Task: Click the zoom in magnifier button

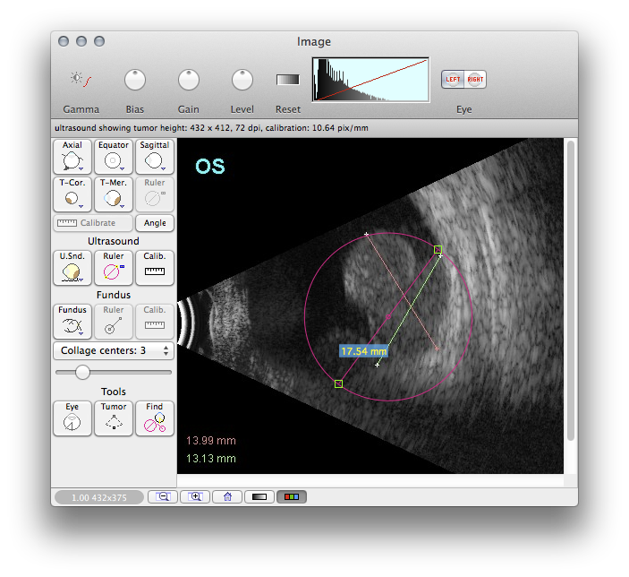Action: point(196,496)
